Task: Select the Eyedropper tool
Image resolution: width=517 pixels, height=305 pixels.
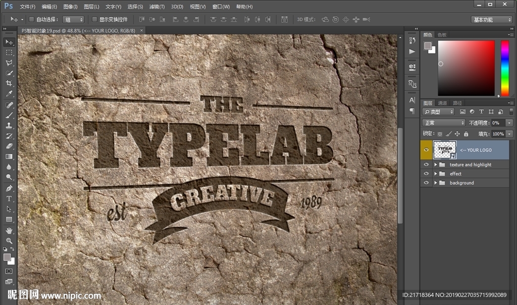Action: click(x=9, y=94)
